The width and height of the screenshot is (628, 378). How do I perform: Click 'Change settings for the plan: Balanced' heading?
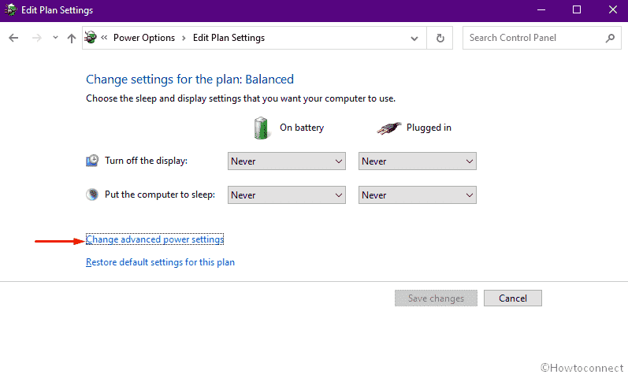[x=190, y=80]
